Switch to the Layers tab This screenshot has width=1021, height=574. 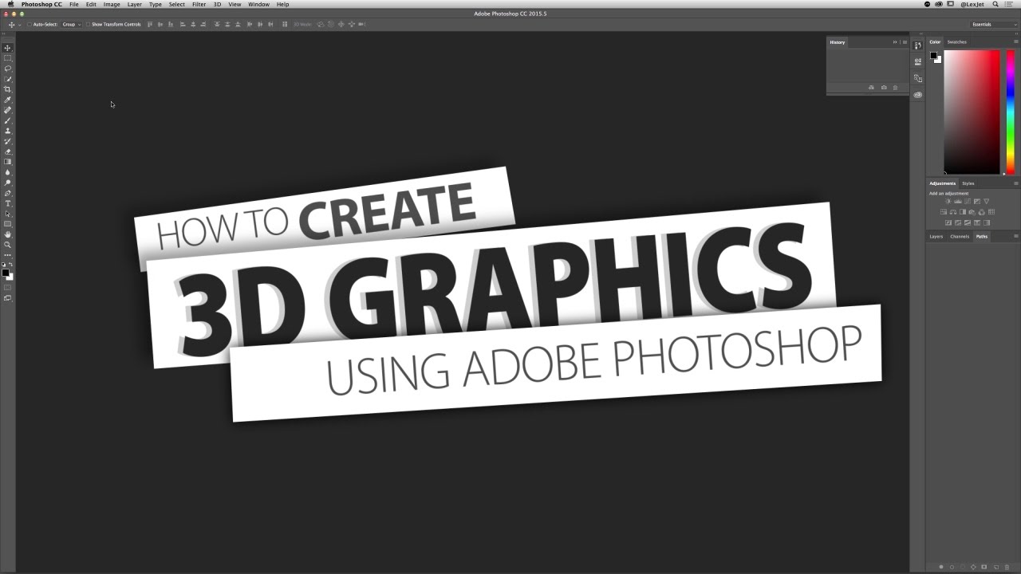click(x=936, y=236)
